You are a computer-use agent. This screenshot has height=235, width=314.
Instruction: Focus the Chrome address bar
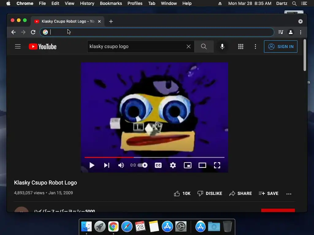157,32
